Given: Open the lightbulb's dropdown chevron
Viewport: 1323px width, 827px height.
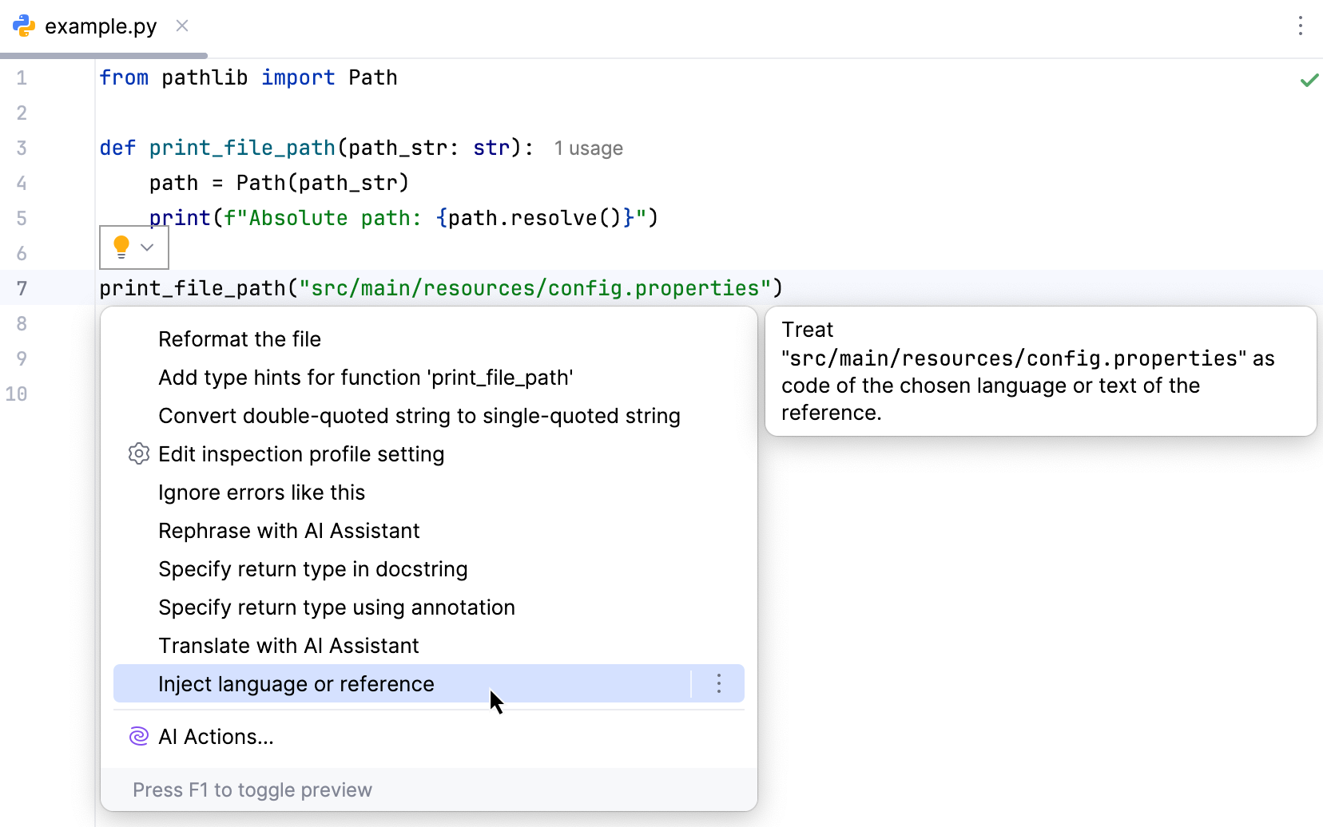Looking at the screenshot, I should pos(145,247).
